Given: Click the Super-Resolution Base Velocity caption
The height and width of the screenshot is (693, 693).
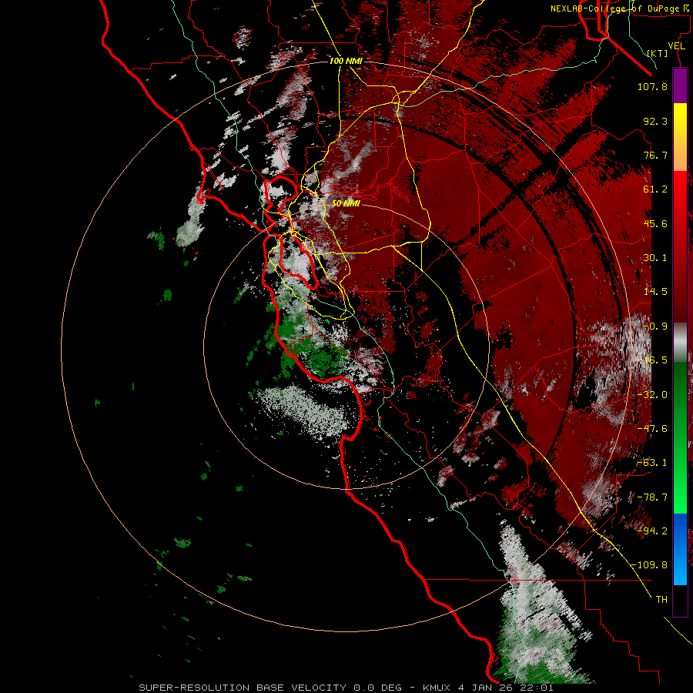Looking at the screenshot, I should 346,688.
